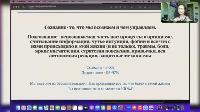Click the volume icon in menu bar

135,1
